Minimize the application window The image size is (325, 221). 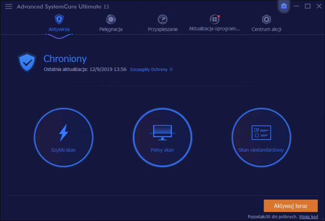click(x=296, y=6)
